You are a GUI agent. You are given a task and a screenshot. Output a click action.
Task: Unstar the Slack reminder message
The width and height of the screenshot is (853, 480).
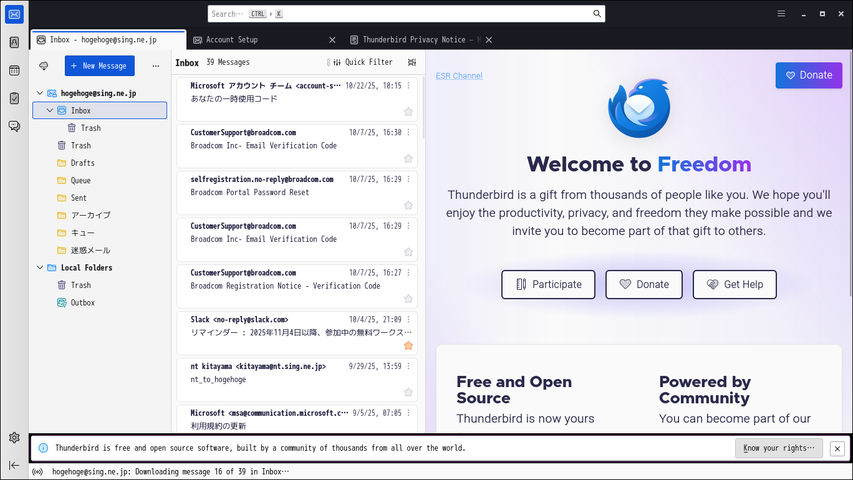tap(408, 345)
